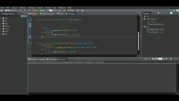
Task: Toggle Word Wrap in editor toolbar
Action: tap(53, 10)
